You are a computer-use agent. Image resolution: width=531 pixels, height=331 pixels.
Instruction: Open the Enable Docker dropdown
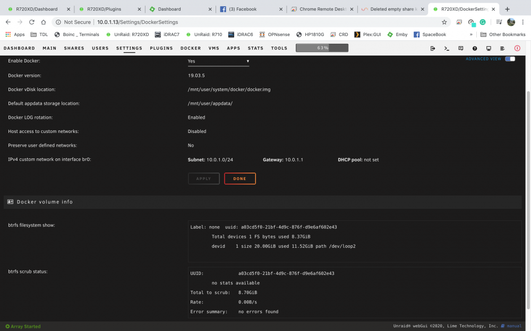coord(218,61)
